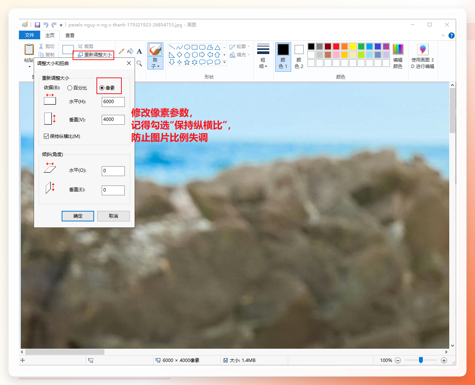Pick the green color swatch
475x385 pixels.
[361, 46]
